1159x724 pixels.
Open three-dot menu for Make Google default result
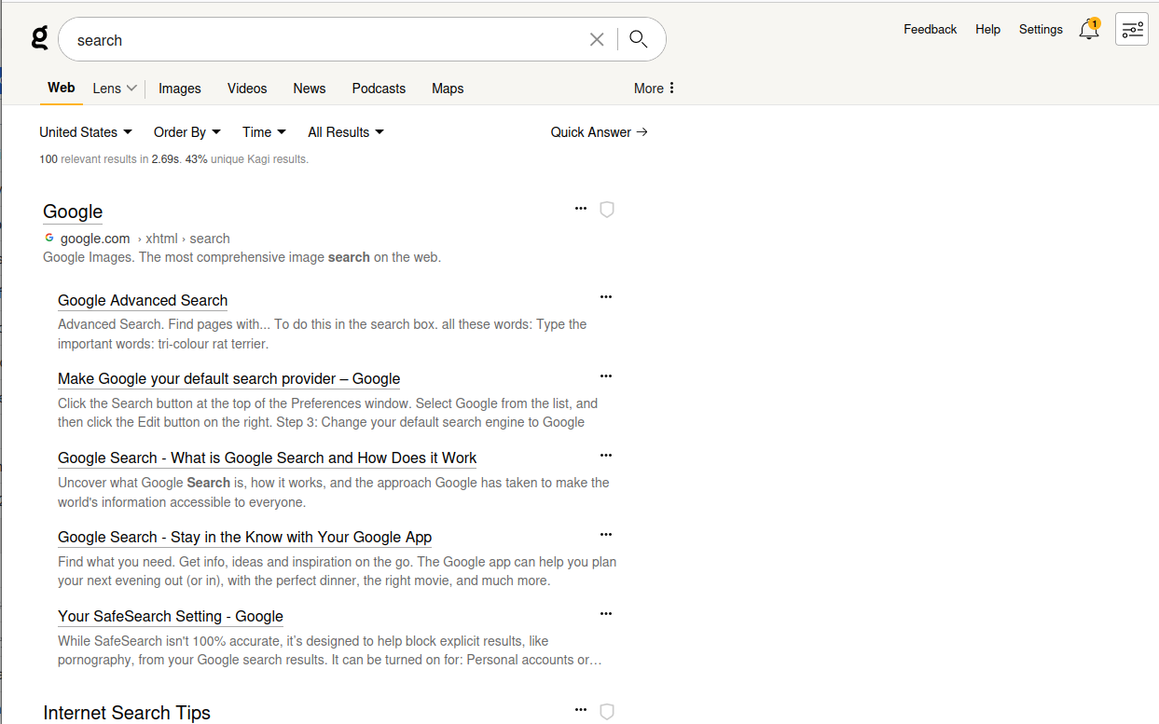tap(606, 376)
